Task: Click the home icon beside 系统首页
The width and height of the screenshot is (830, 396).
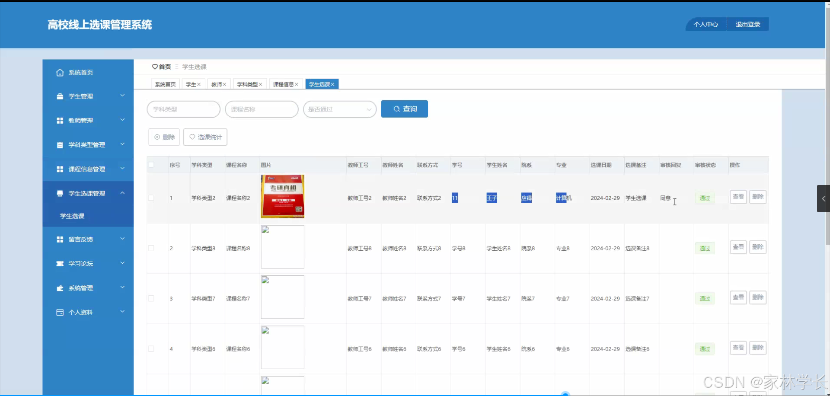Action: pyautogui.click(x=60, y=73)
